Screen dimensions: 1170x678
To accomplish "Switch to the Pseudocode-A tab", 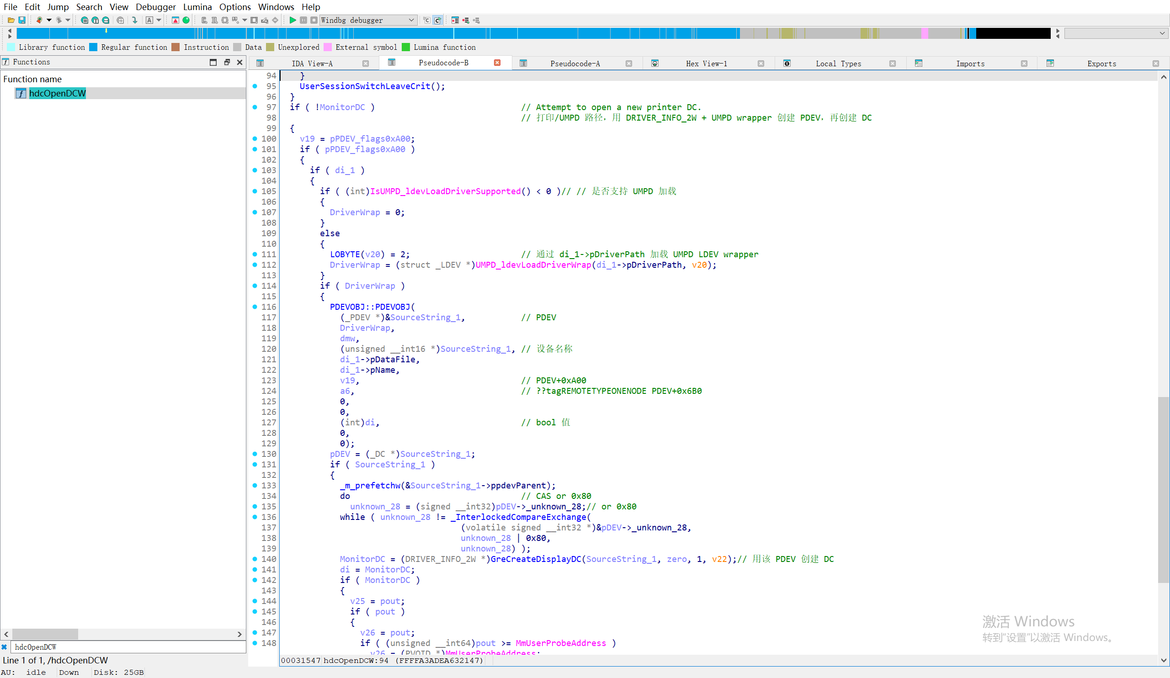I will (x=575, y=64).
